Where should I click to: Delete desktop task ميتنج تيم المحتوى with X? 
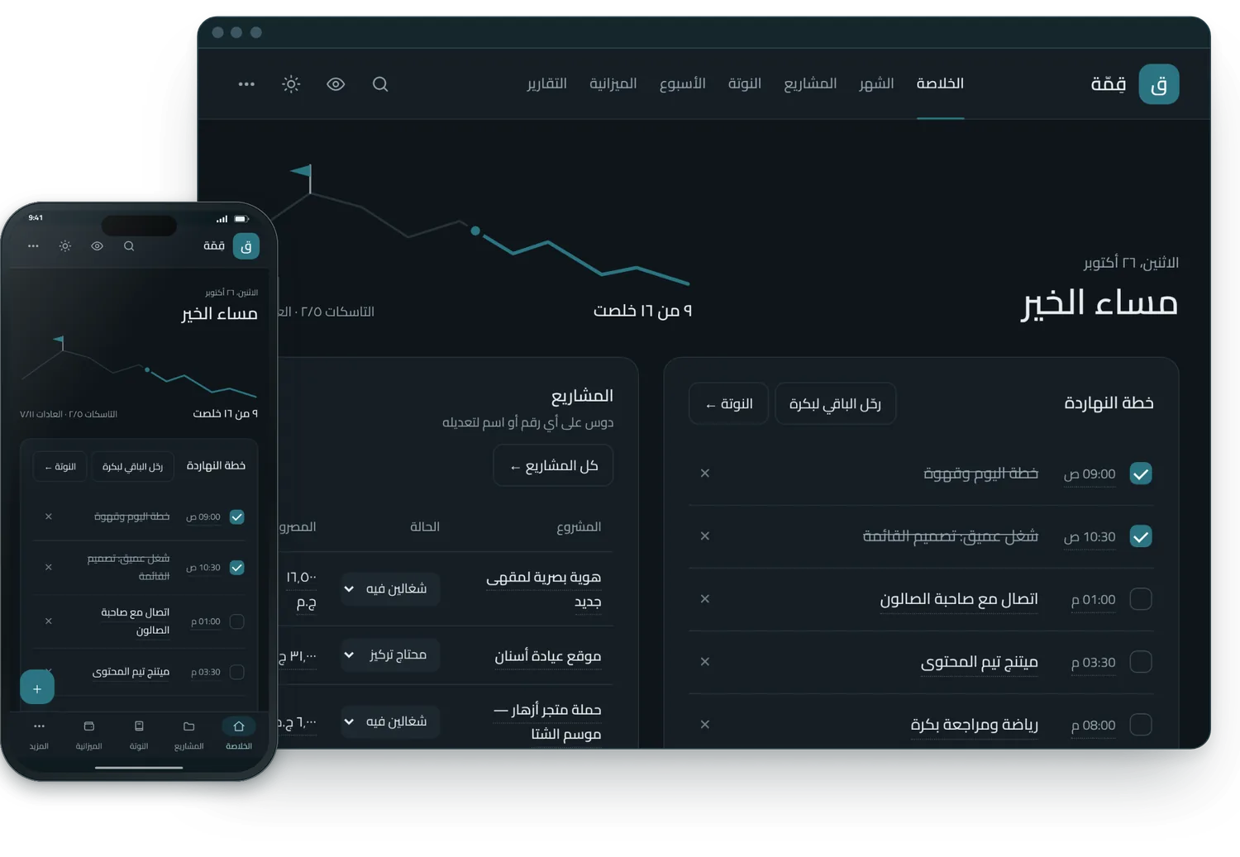pyautogui.click(x=705, y=662)
